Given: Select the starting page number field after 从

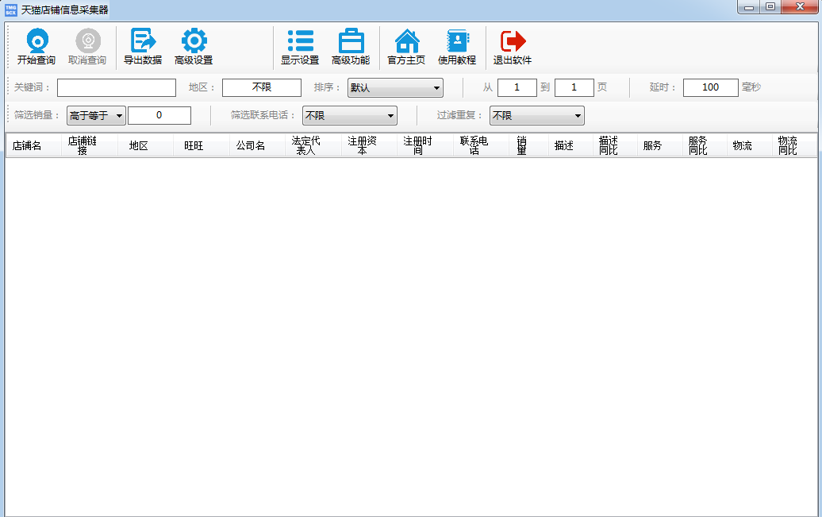Looking at the screenshot, I should pyautogui.click(x=517, y=87).
